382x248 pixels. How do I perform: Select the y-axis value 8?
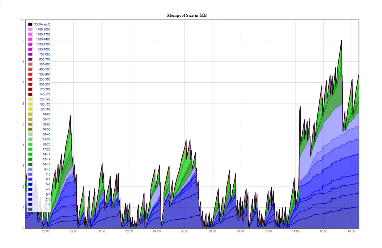click(x=23, y=62)
